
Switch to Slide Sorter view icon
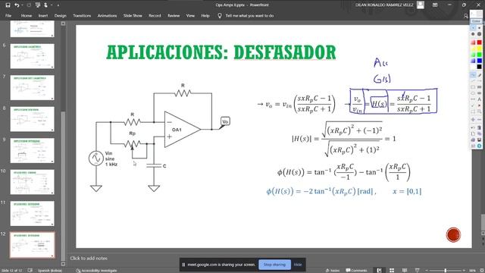392,271
